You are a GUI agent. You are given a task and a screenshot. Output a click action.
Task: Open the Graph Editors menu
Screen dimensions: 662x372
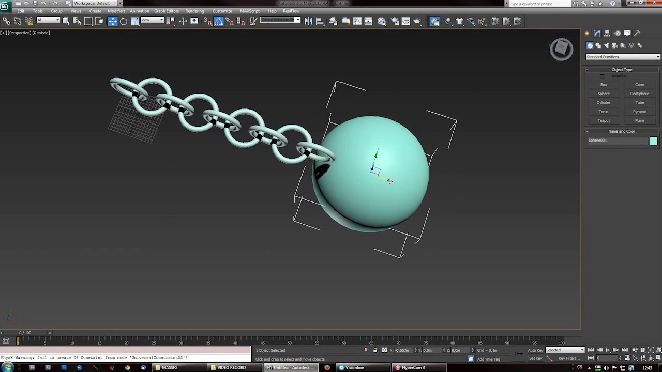click(x=167, y=11)
